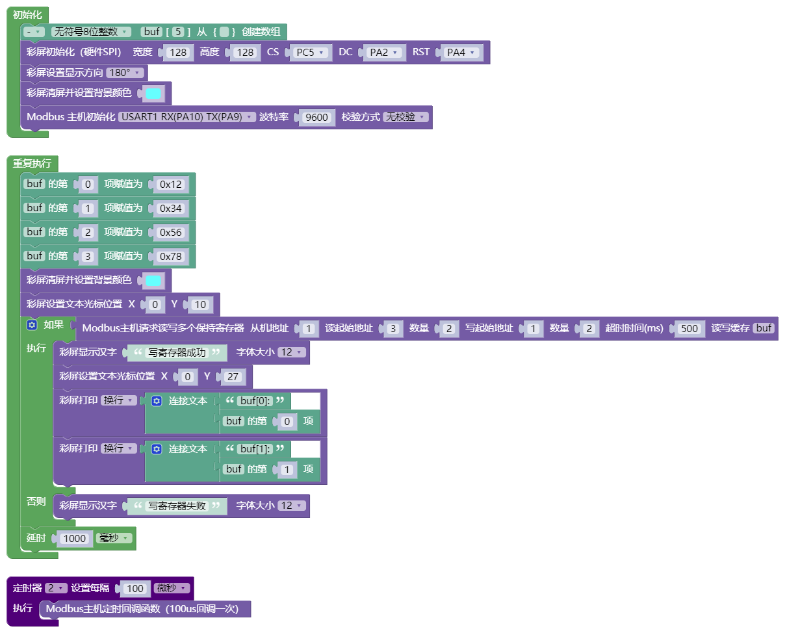This screenshot has width=785, height=633.
Task: Click the Y cursor field showing 10
Action: 200,305
